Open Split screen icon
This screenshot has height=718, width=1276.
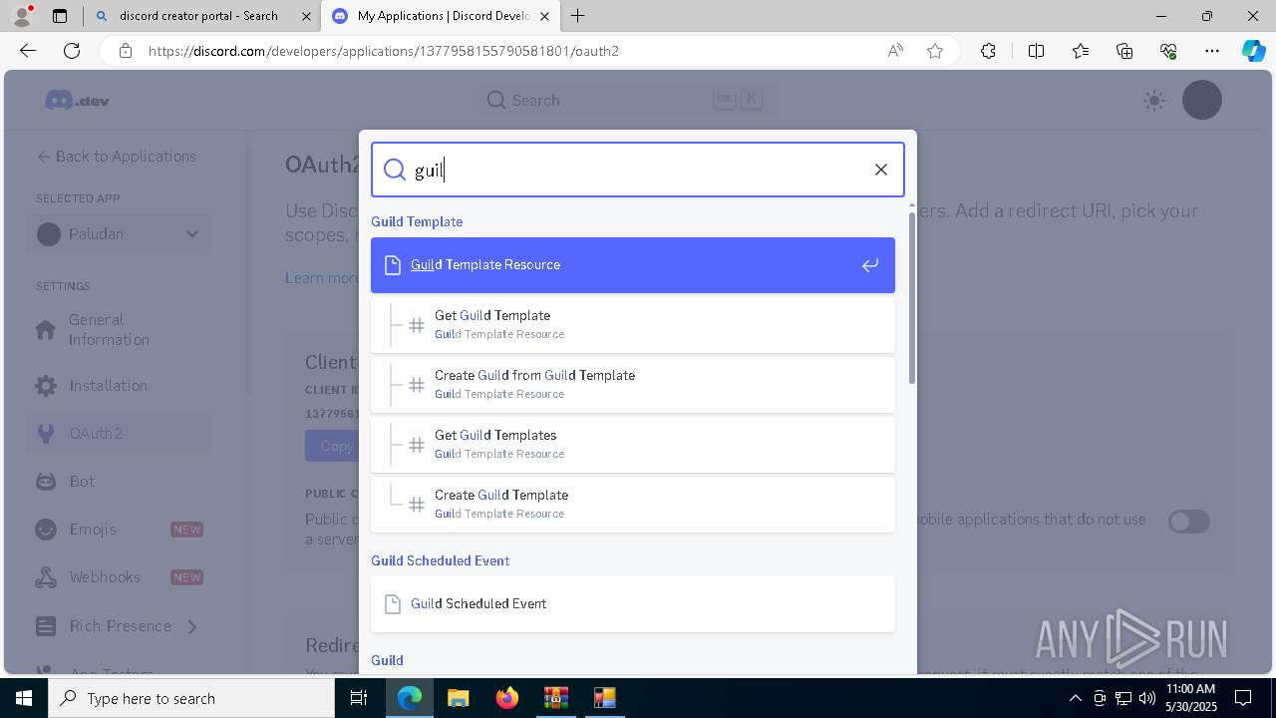(x=1036, y=51)
